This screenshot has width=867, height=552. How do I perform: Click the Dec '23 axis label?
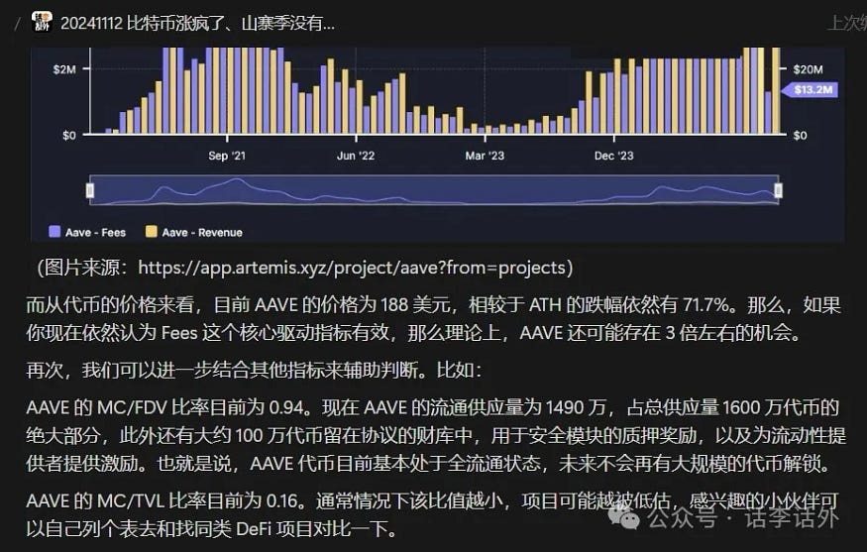613,156
